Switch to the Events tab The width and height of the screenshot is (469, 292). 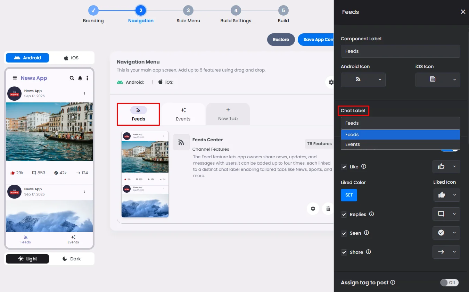click(183, 114)
